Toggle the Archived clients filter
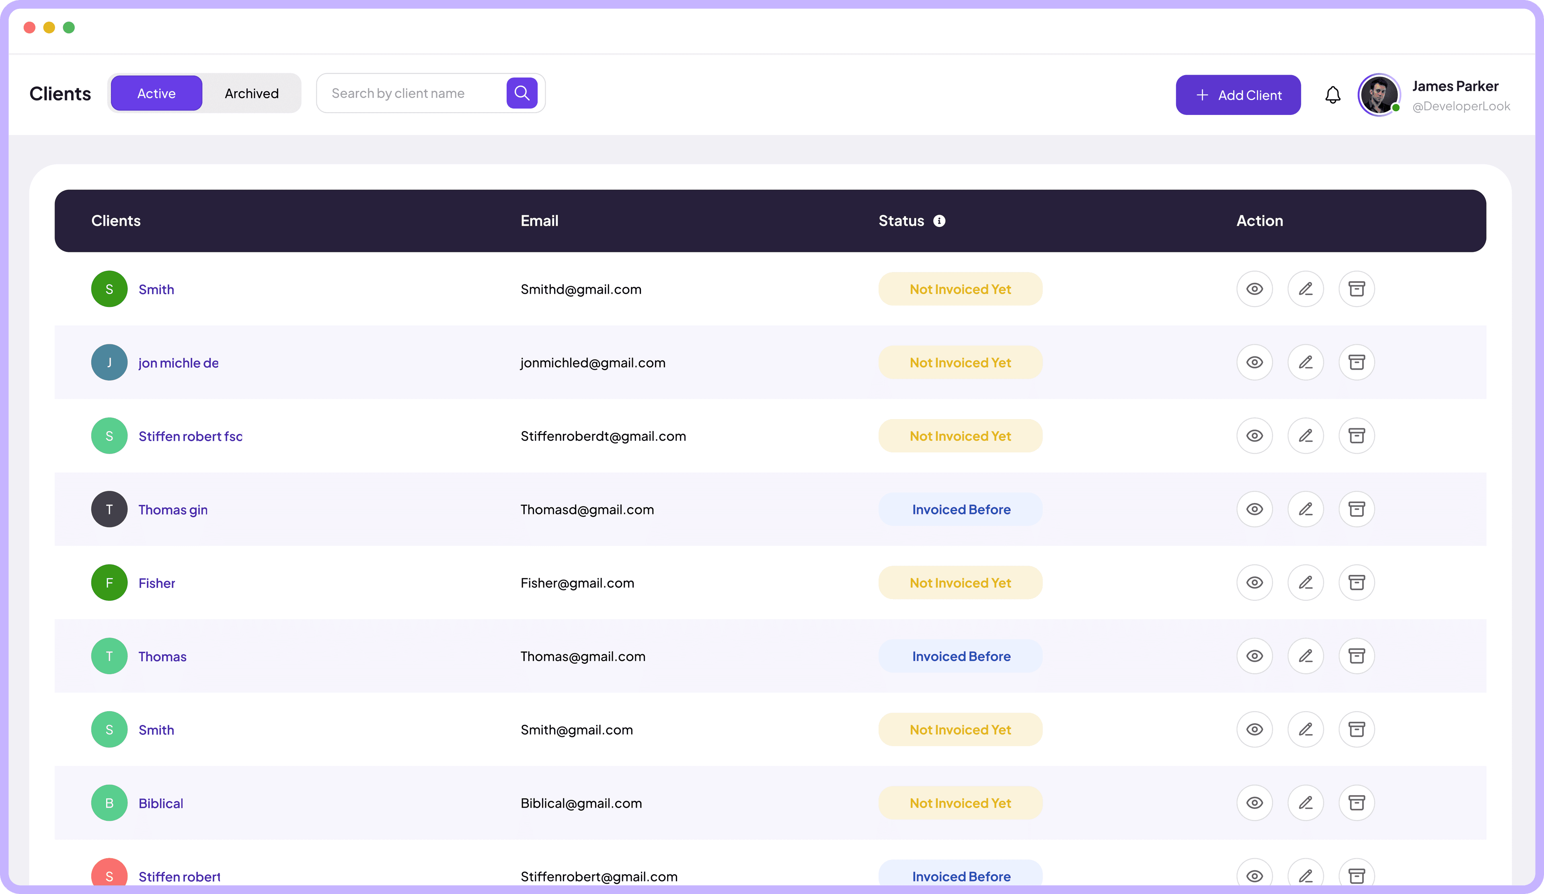The width and height of the screenshot is (1544, 894). click(x=251, y=93)
